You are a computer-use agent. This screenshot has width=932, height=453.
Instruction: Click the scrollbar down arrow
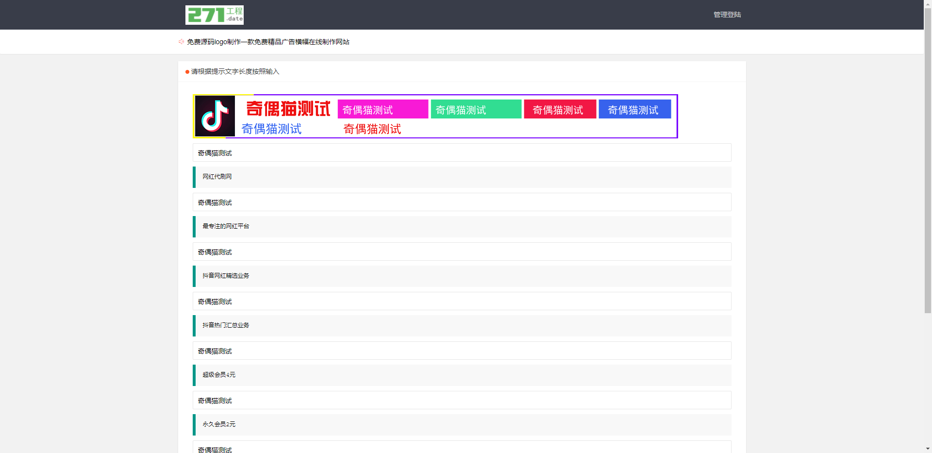928,449
